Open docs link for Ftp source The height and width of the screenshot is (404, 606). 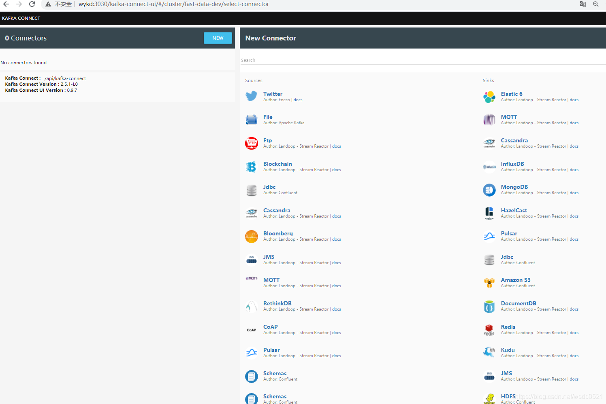pyautogui.click(x=337, y=146)
